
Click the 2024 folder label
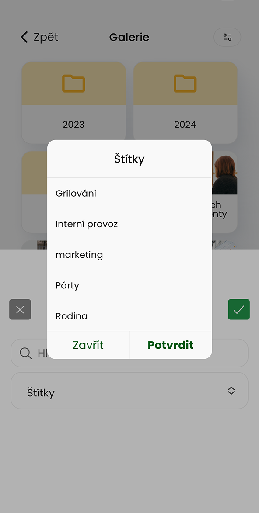pyautogui.click(x=185, y=125)
